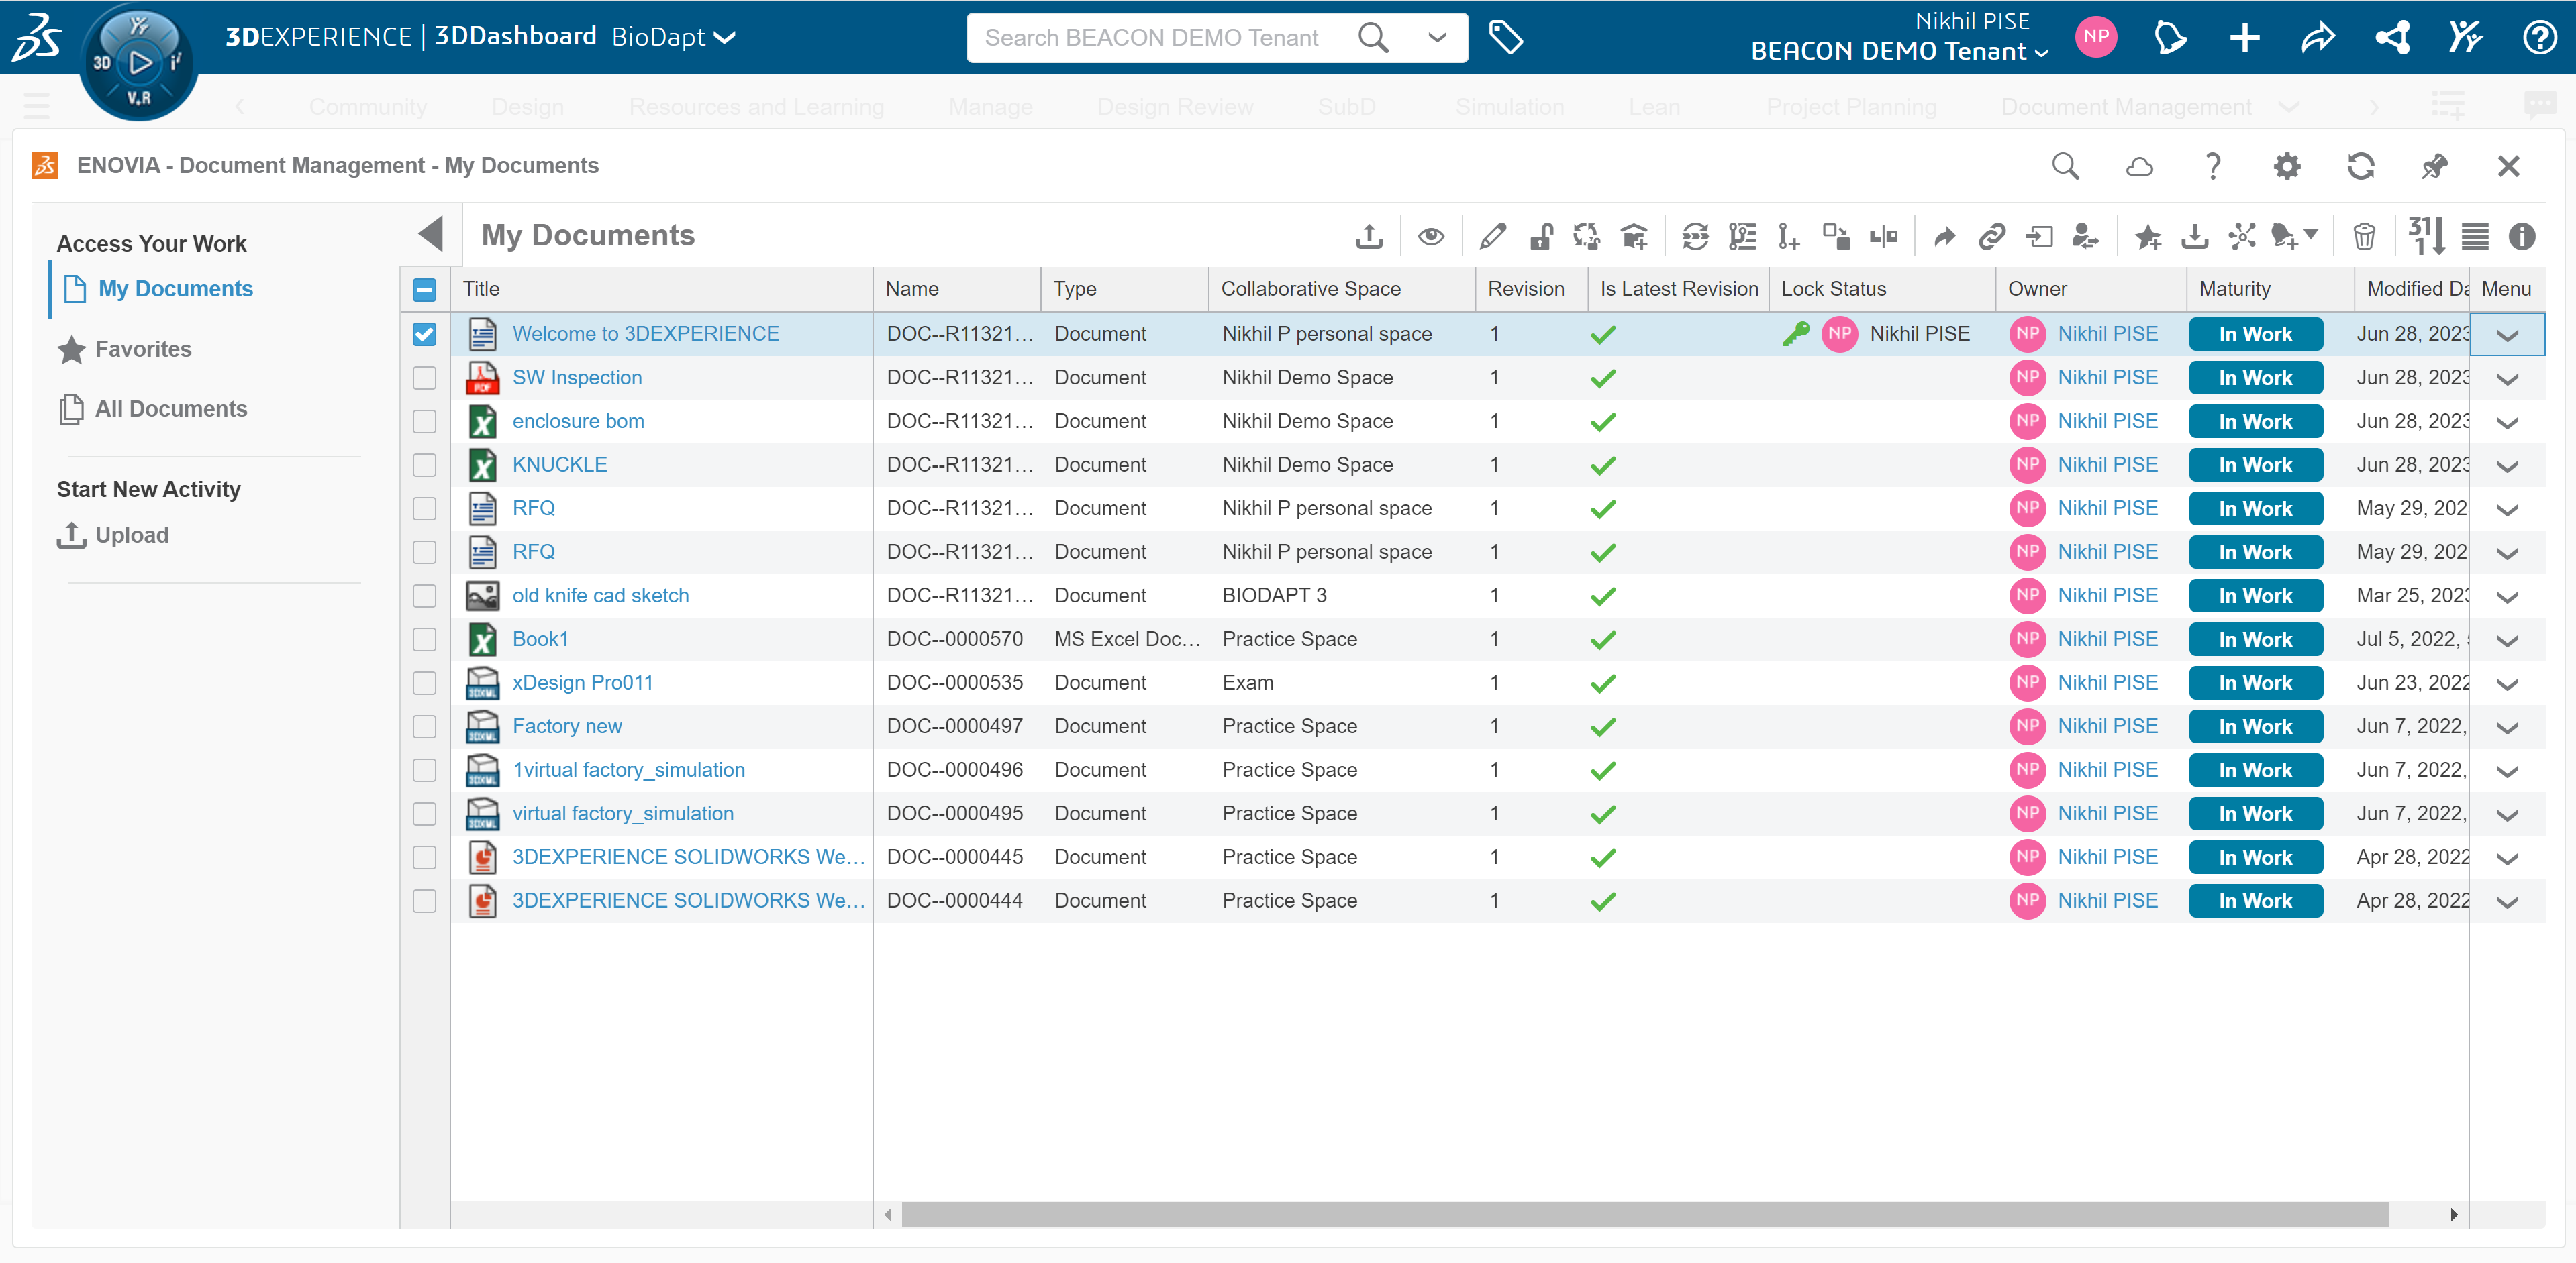Click the trash delete icon

click(x=2364, y=237)
